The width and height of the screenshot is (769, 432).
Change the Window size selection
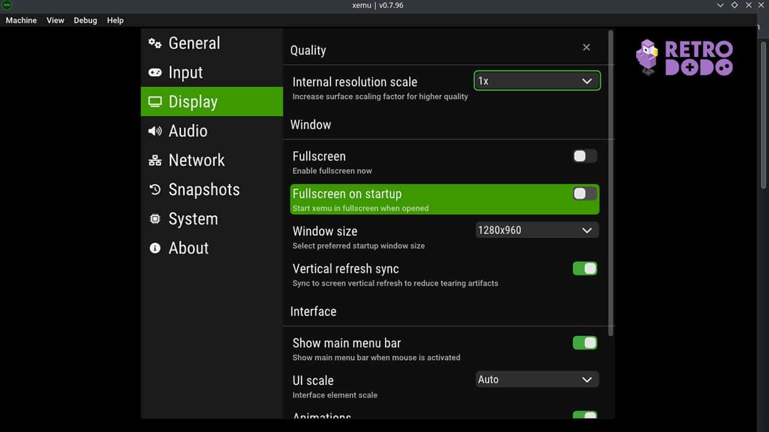[x=536, y=230]
